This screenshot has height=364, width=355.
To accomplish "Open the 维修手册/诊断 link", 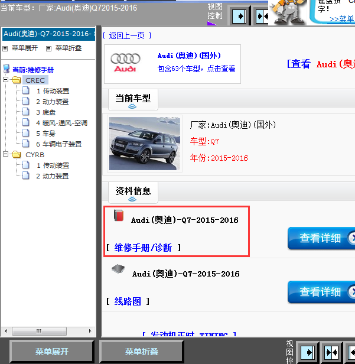I will click(143, 248).
